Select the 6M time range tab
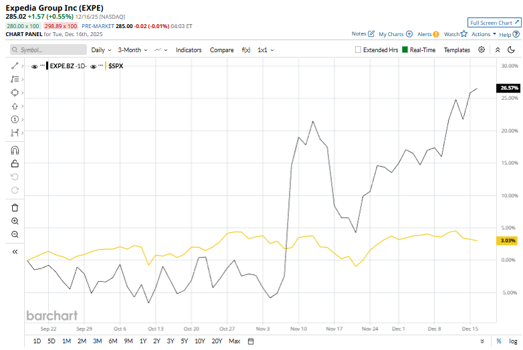 (113, 341)
